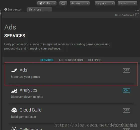Click the Inspector info icon

point(6,9)
